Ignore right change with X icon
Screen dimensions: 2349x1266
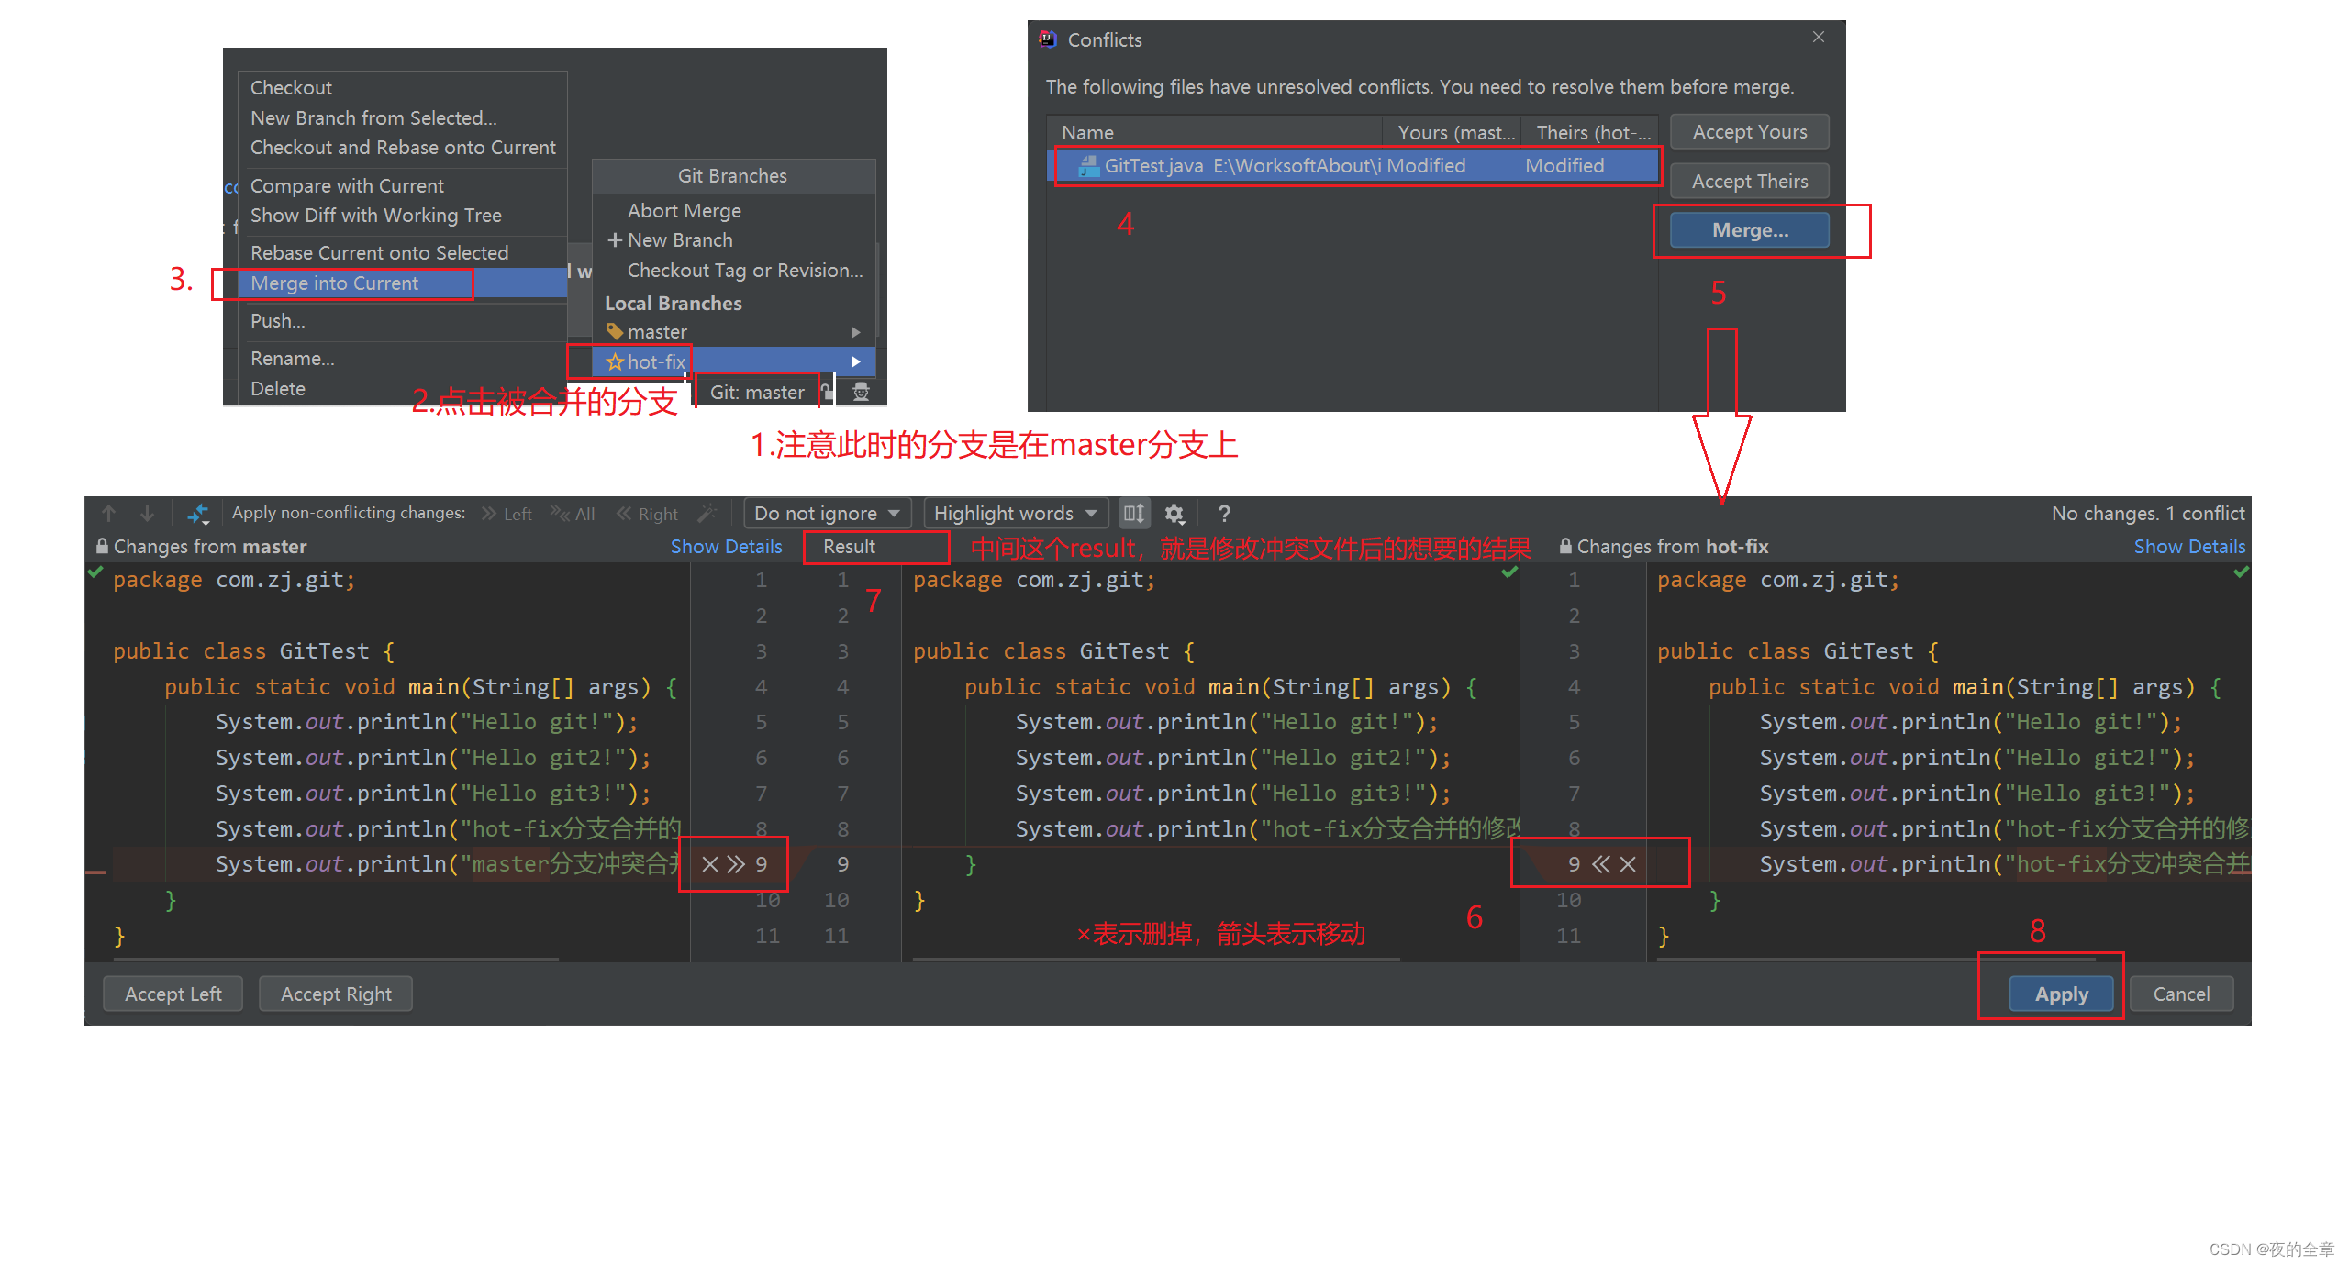pos(1628,864)
